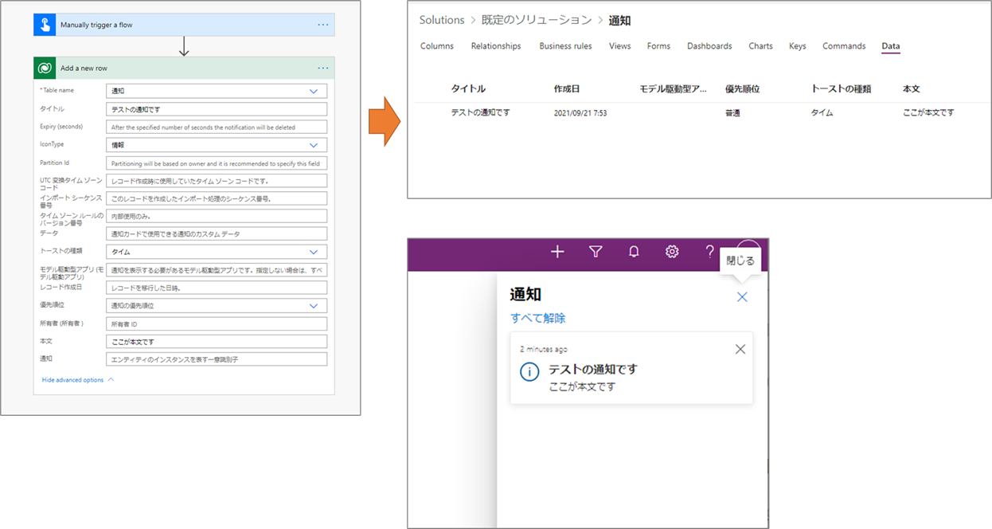Switch to the Relationships tab
Screen dimensions: 992x529
pyautogui.click(x=496, y=46)
